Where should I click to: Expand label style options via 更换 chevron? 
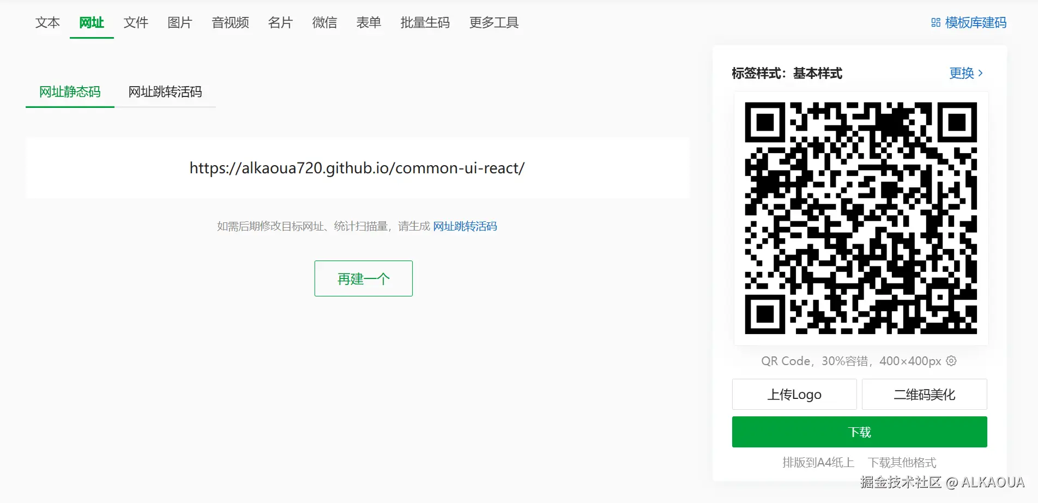pyautogui.click(x=980, y=73)
